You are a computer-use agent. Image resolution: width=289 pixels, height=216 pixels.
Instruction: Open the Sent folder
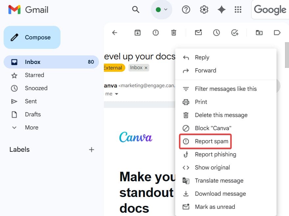point(51,101)
